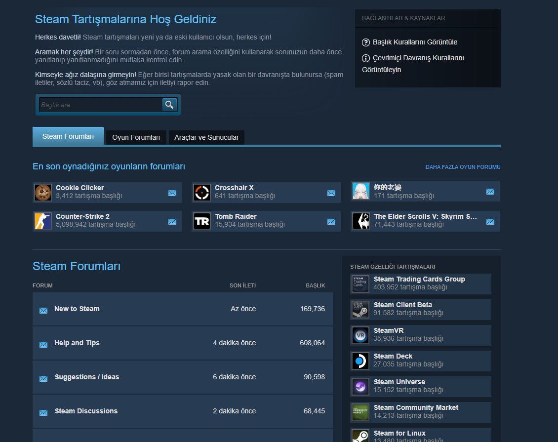Click the SteamVR icon
The width and height of the screenshot is (558, 442).
tap(360, 335)
